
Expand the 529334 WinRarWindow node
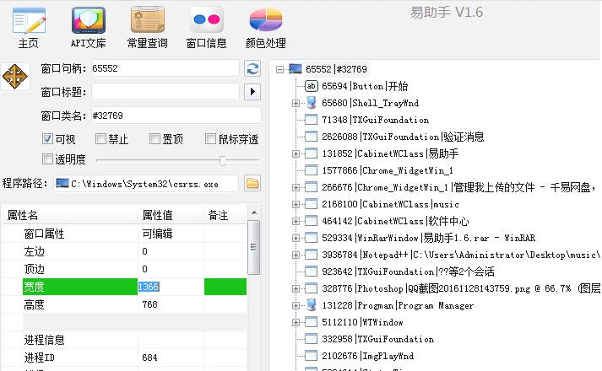pyautogui.click(x=296, y=238)
